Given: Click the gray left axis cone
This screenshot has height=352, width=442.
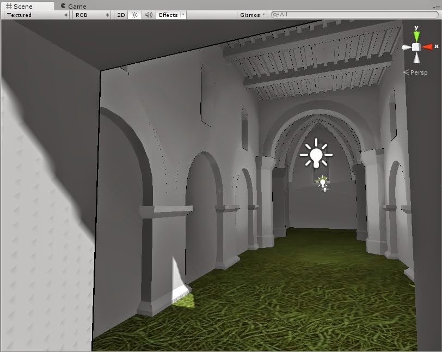Looking at the screenshot, I should pos(407,47).
